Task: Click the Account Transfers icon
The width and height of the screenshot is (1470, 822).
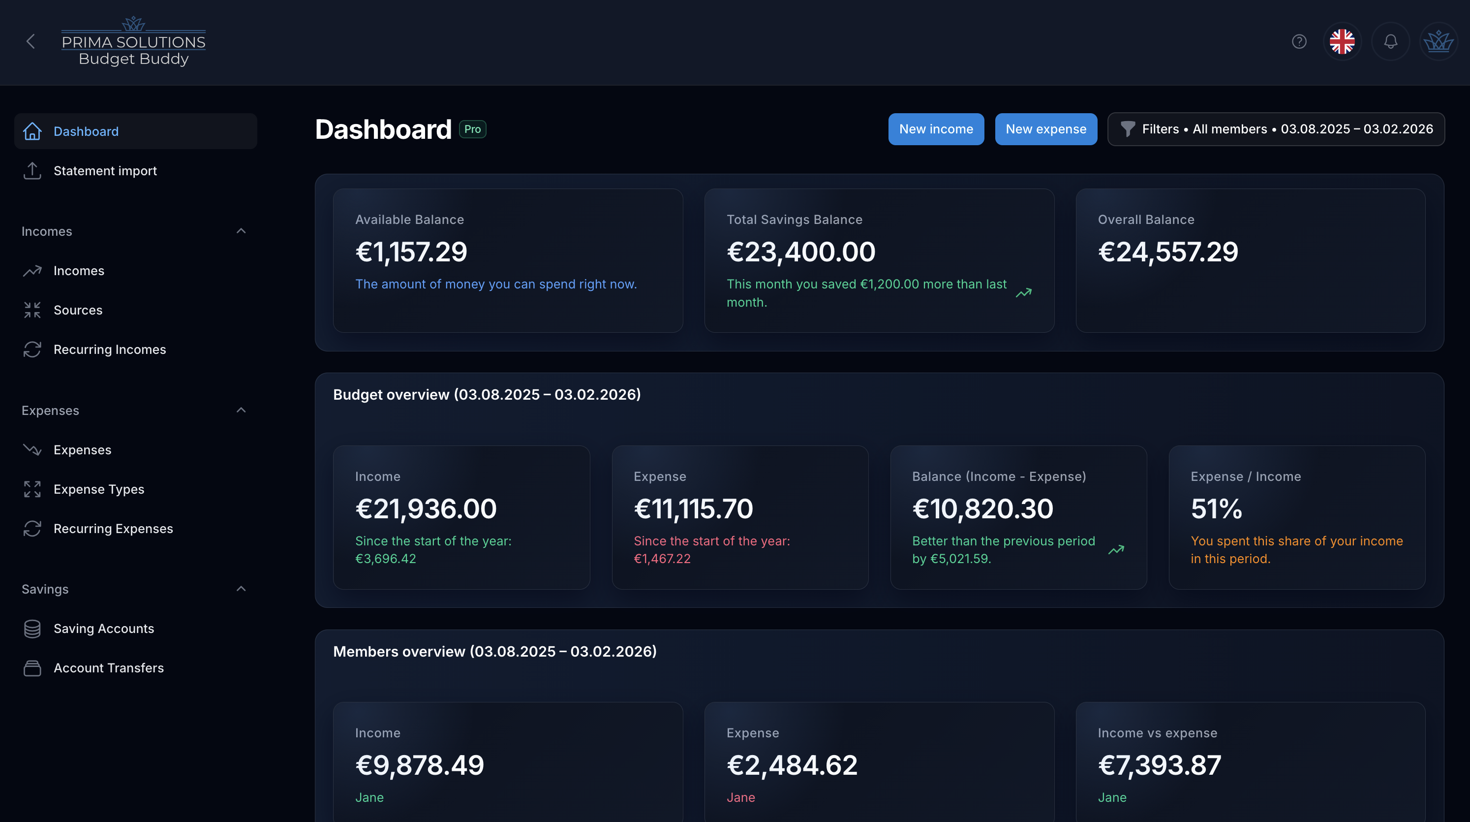Action: coord(32,668)
